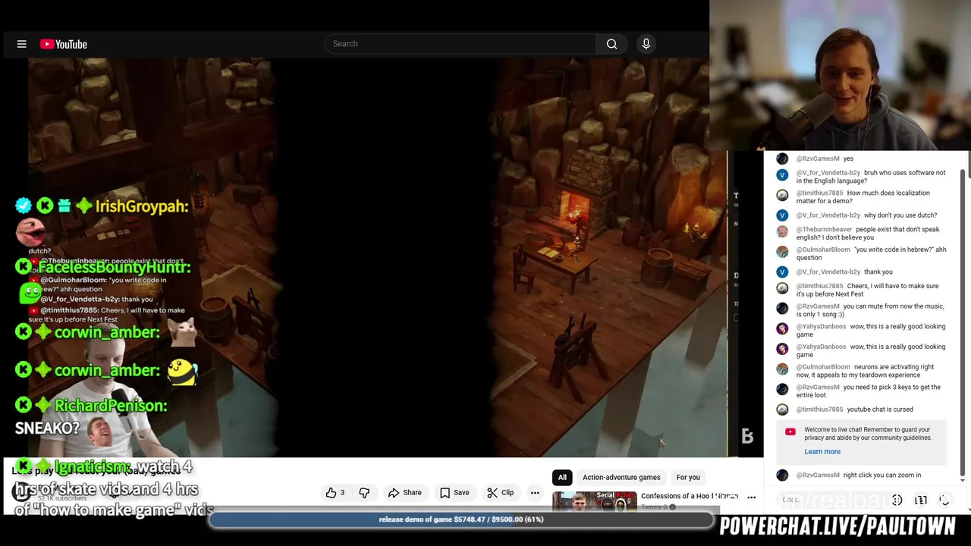
Task: Like the video with thumbs up
Action: [335, 493]
